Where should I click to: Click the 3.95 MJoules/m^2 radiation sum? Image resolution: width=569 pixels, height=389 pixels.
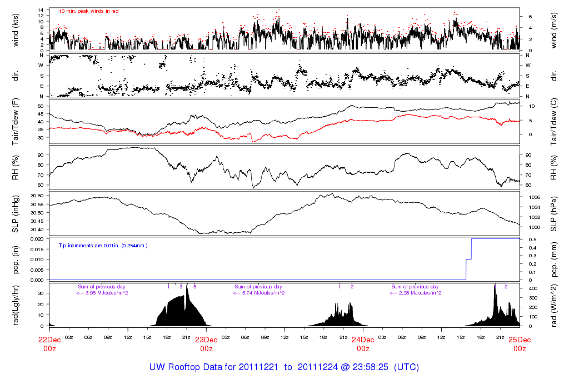point(103,293)
